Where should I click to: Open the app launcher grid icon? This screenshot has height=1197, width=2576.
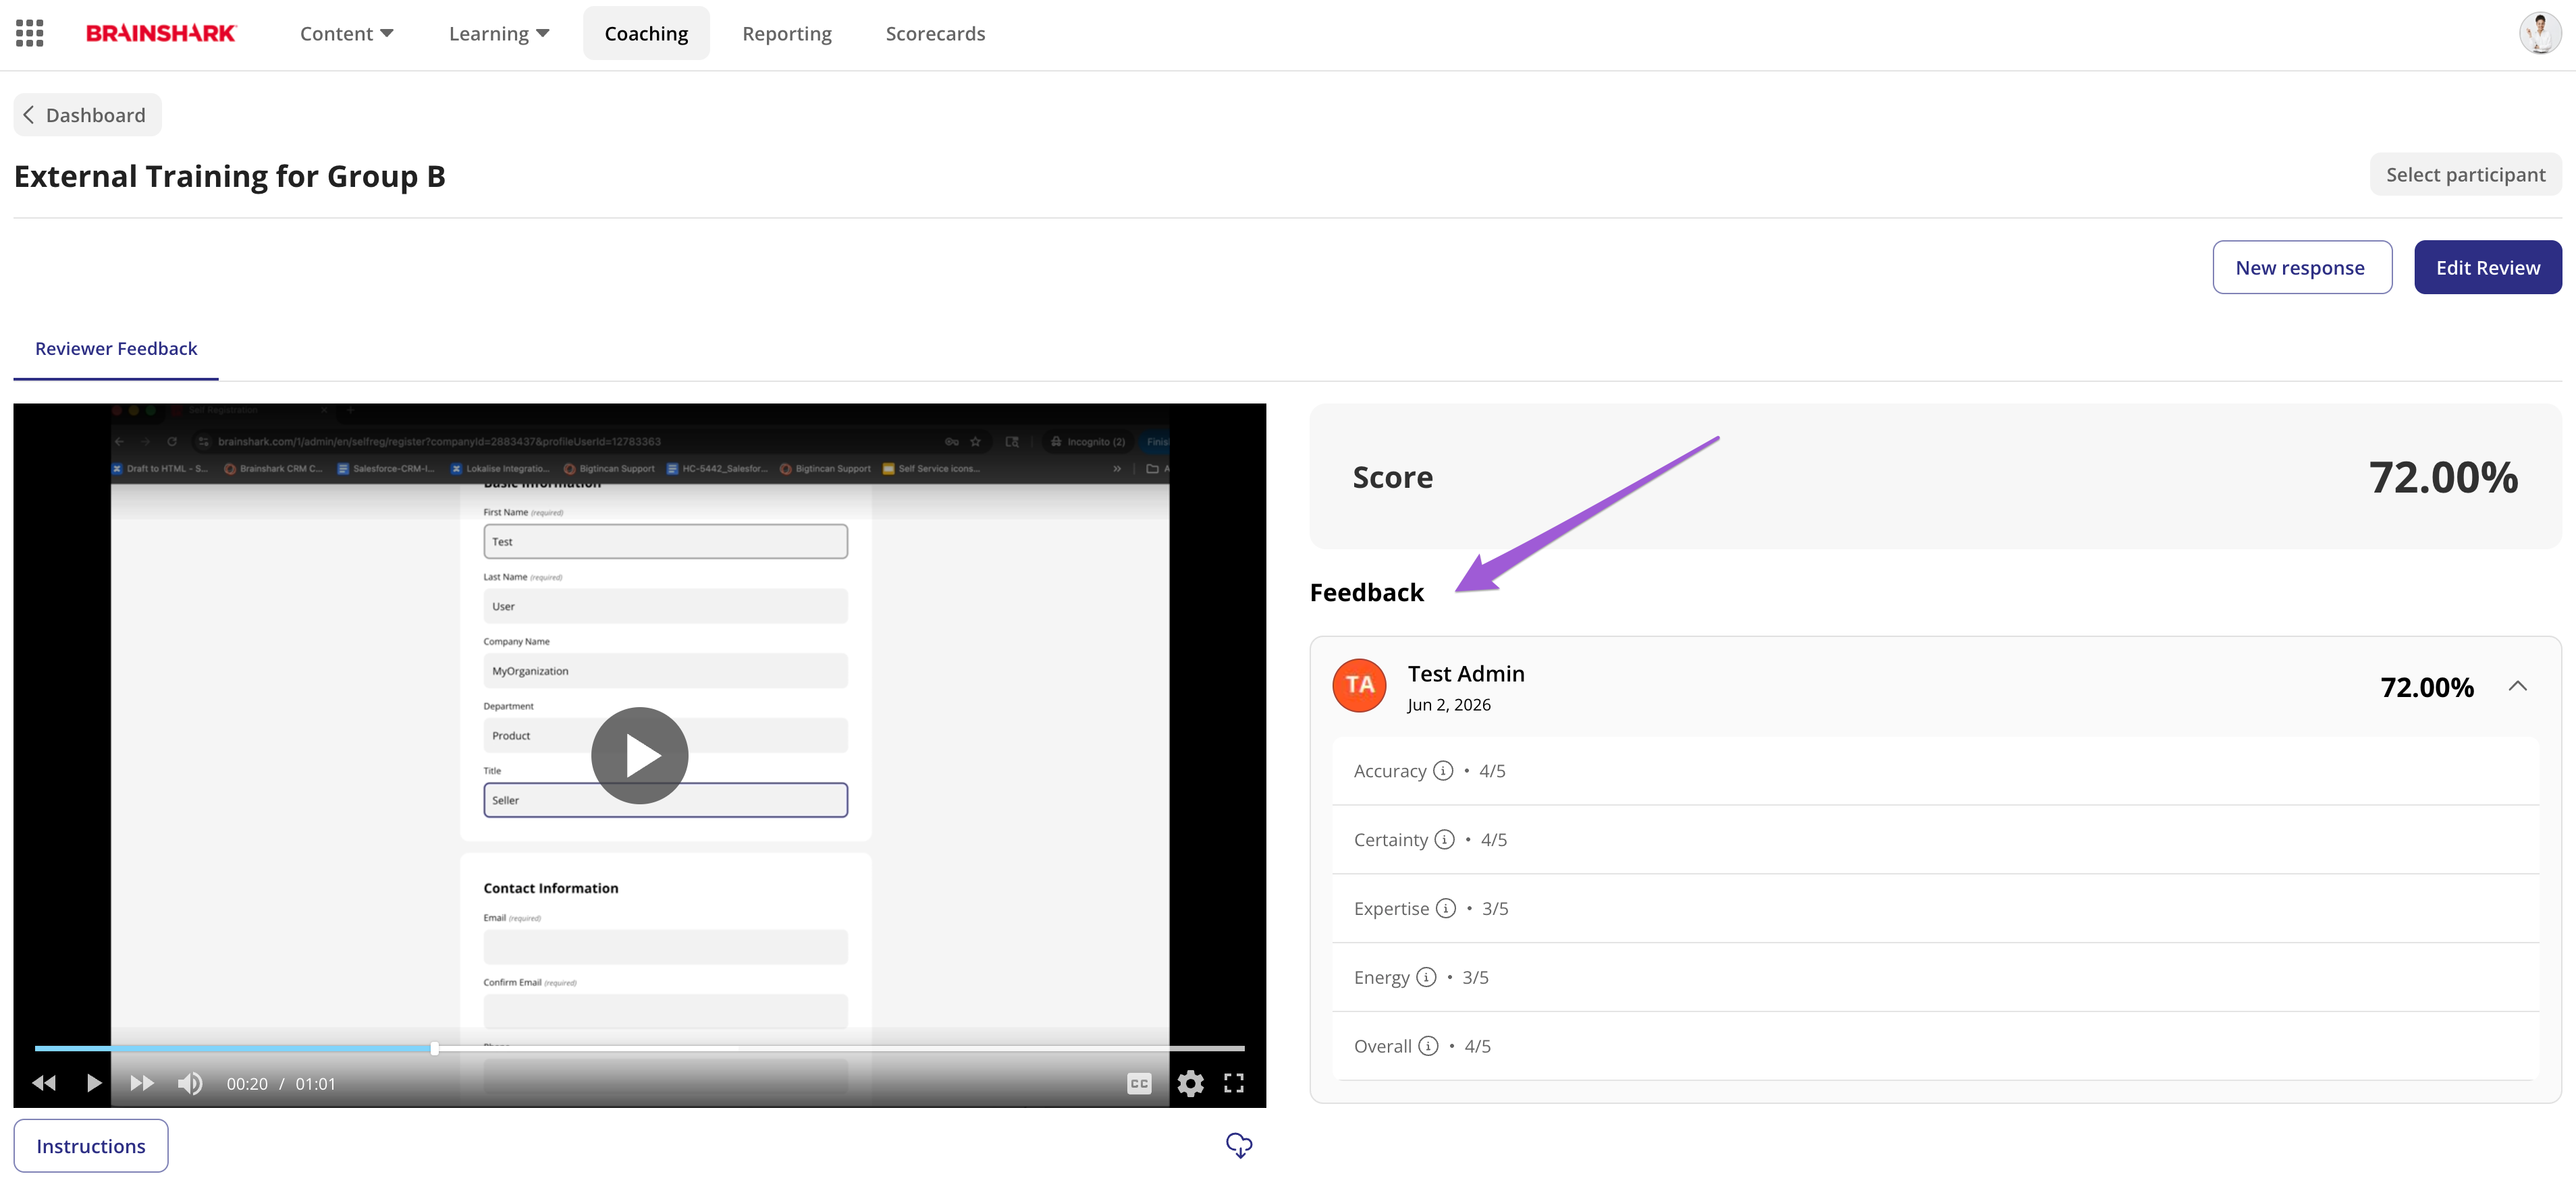coord(30,33)
